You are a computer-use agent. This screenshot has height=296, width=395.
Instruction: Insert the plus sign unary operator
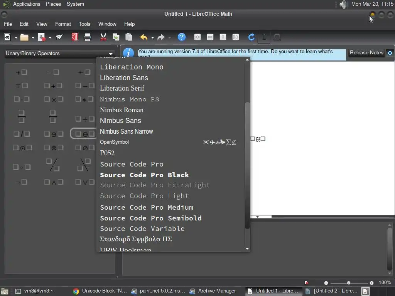click(x=22, y=72)
